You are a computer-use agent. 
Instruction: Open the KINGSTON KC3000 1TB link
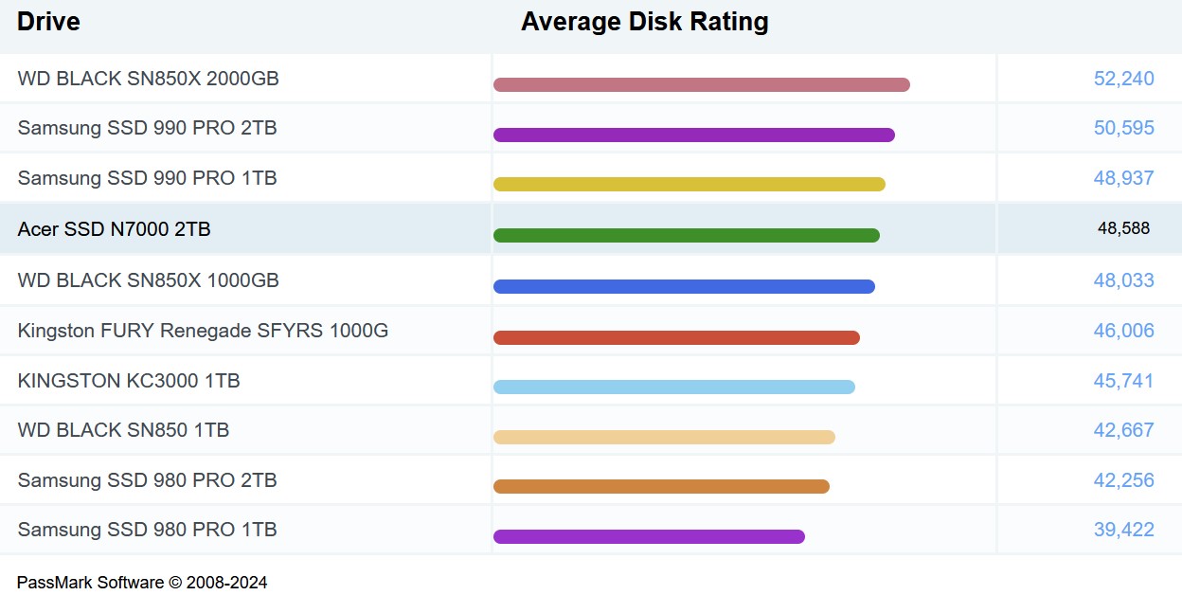[x=129, y=381]
